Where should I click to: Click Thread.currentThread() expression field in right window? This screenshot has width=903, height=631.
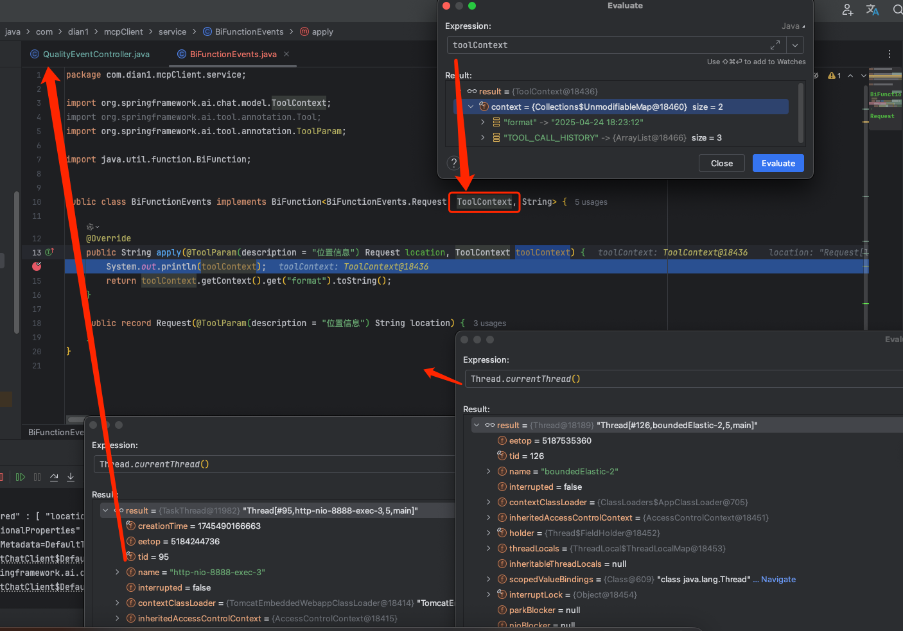click(x=683, y=379)
